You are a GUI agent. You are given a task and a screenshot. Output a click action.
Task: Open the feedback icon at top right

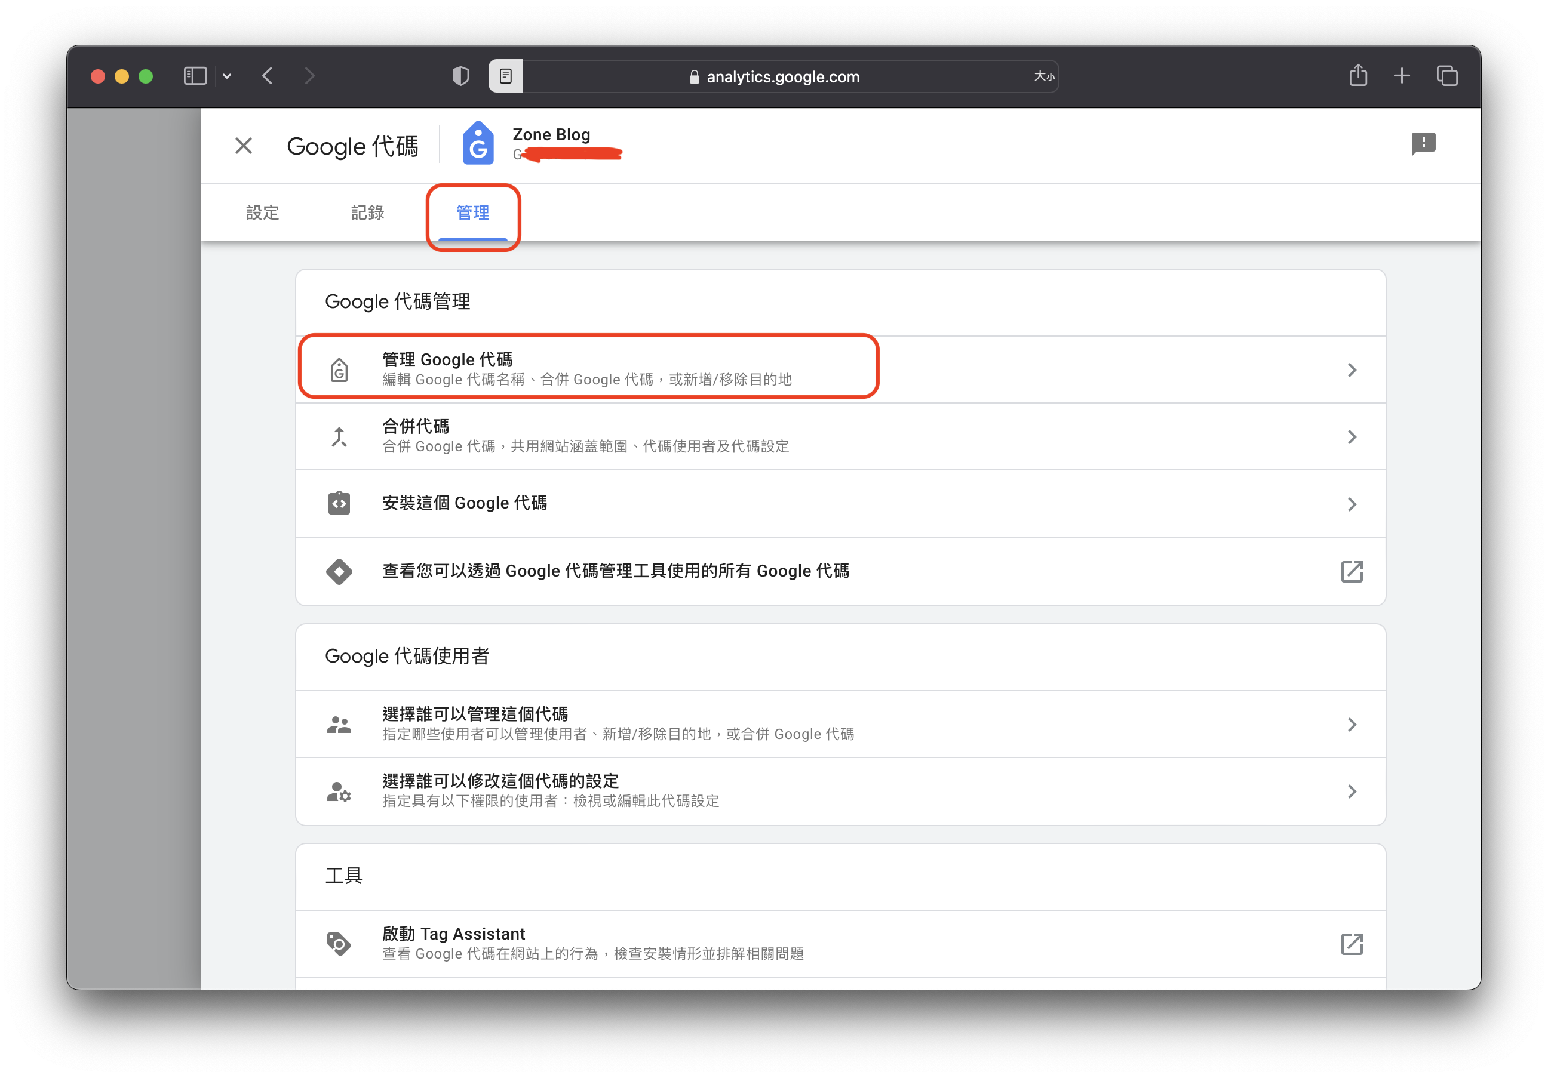click(1423, 143)
